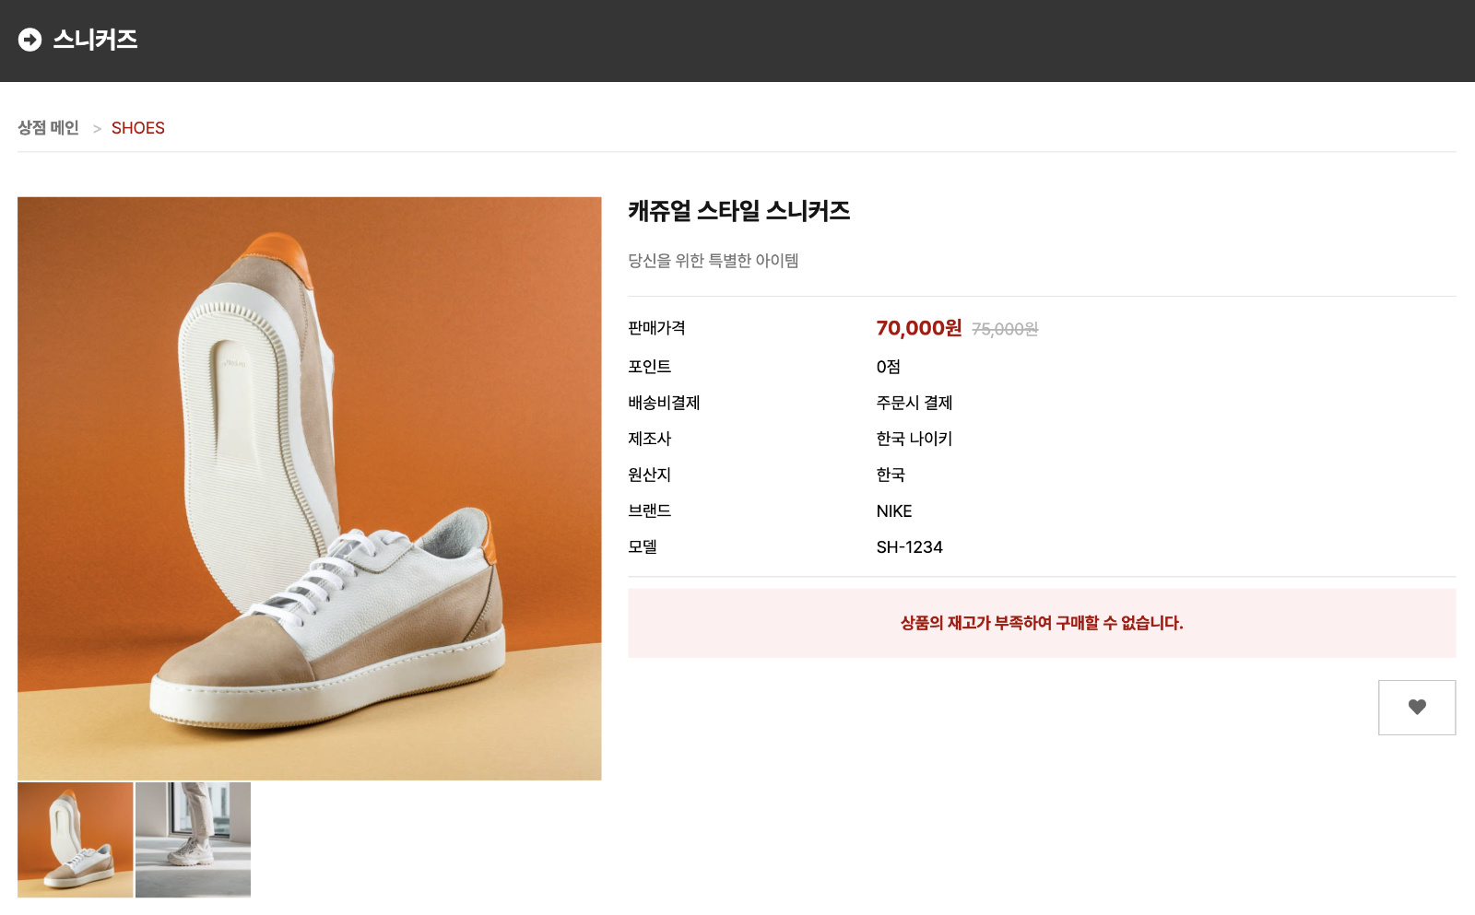The width and height of the screenshot is (1475, 915).
Task: Click the circled arrow icon in header
Action: [29, 40]
